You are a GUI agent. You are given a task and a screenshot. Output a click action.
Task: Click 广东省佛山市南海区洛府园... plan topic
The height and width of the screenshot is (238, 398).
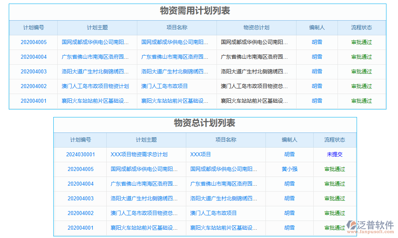(97, 57)
